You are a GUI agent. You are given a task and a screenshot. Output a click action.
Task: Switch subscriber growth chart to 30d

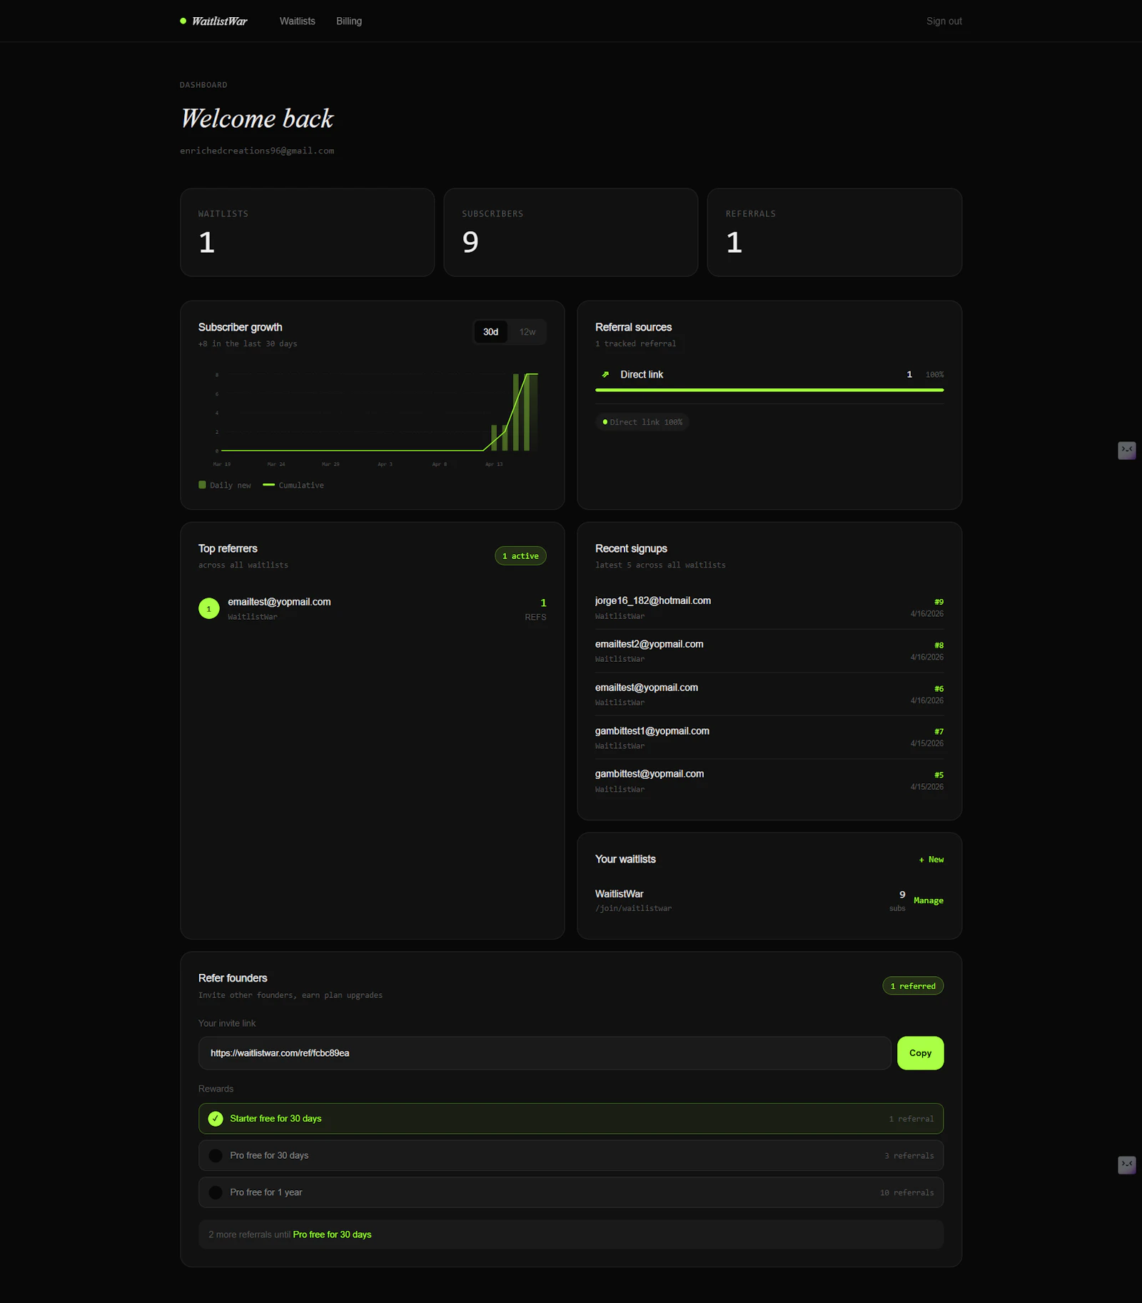pos(490,331)
